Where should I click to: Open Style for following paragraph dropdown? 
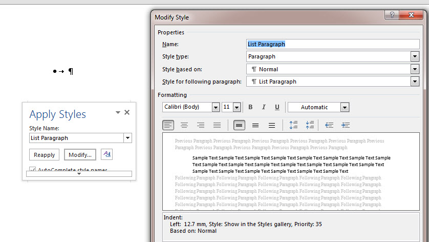(415, 82)
